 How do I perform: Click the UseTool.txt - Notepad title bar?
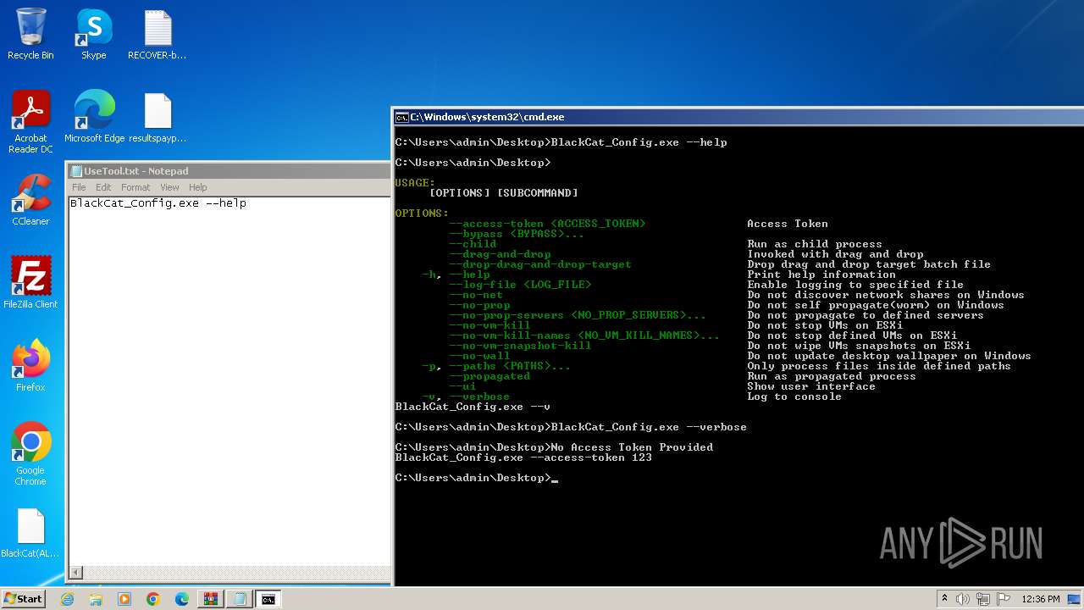[x=229, y=171]
